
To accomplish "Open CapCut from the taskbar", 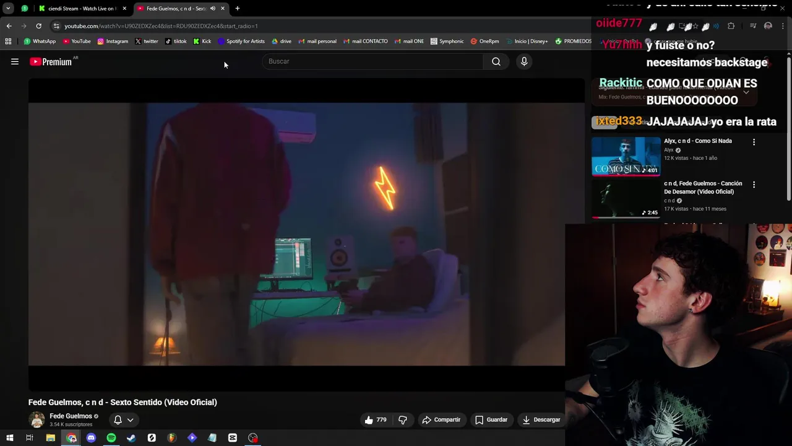I will [x=233, y=438].
